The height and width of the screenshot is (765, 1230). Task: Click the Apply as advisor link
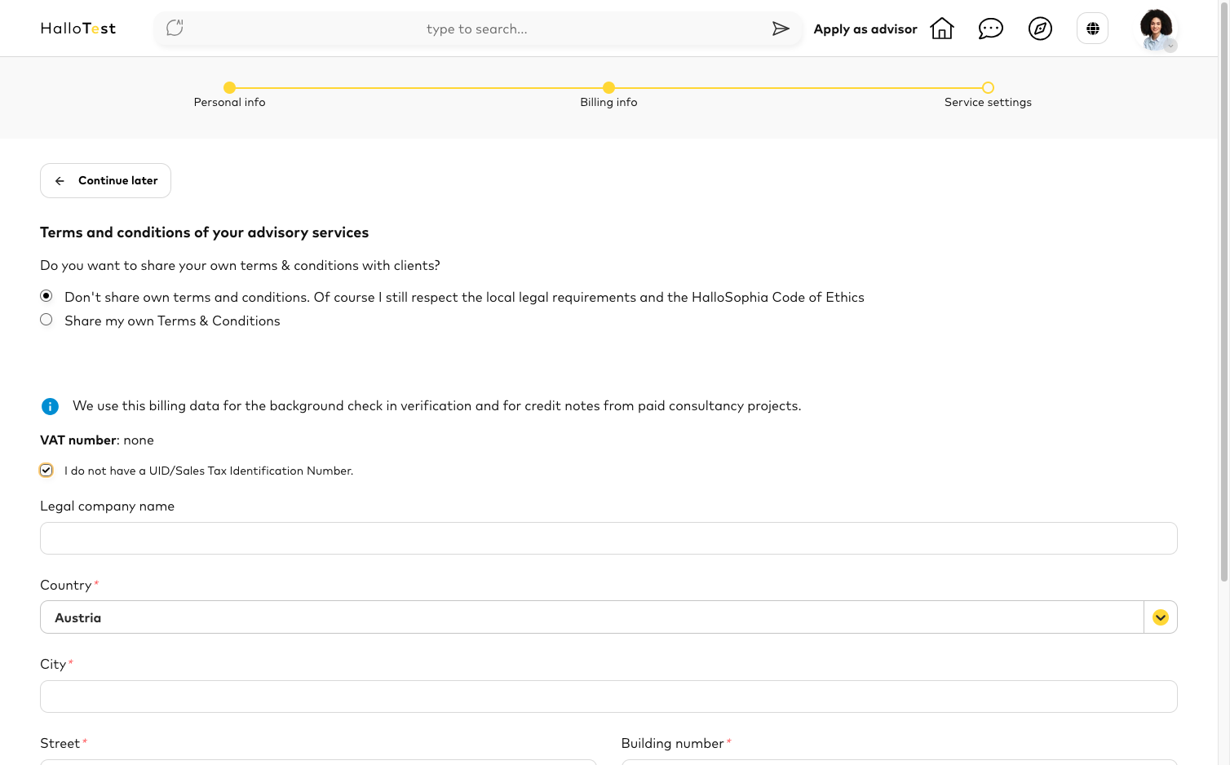point(865,29)
